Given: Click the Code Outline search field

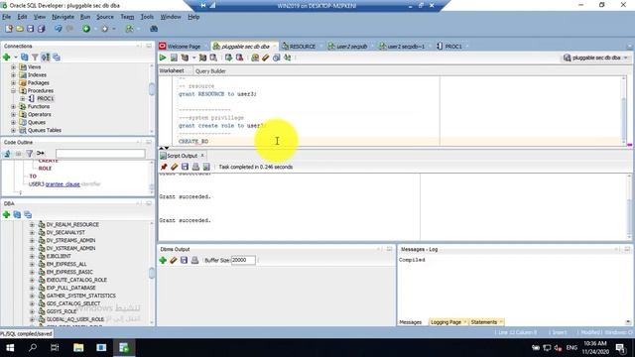Looking at the screenshot, I should 100,154.
